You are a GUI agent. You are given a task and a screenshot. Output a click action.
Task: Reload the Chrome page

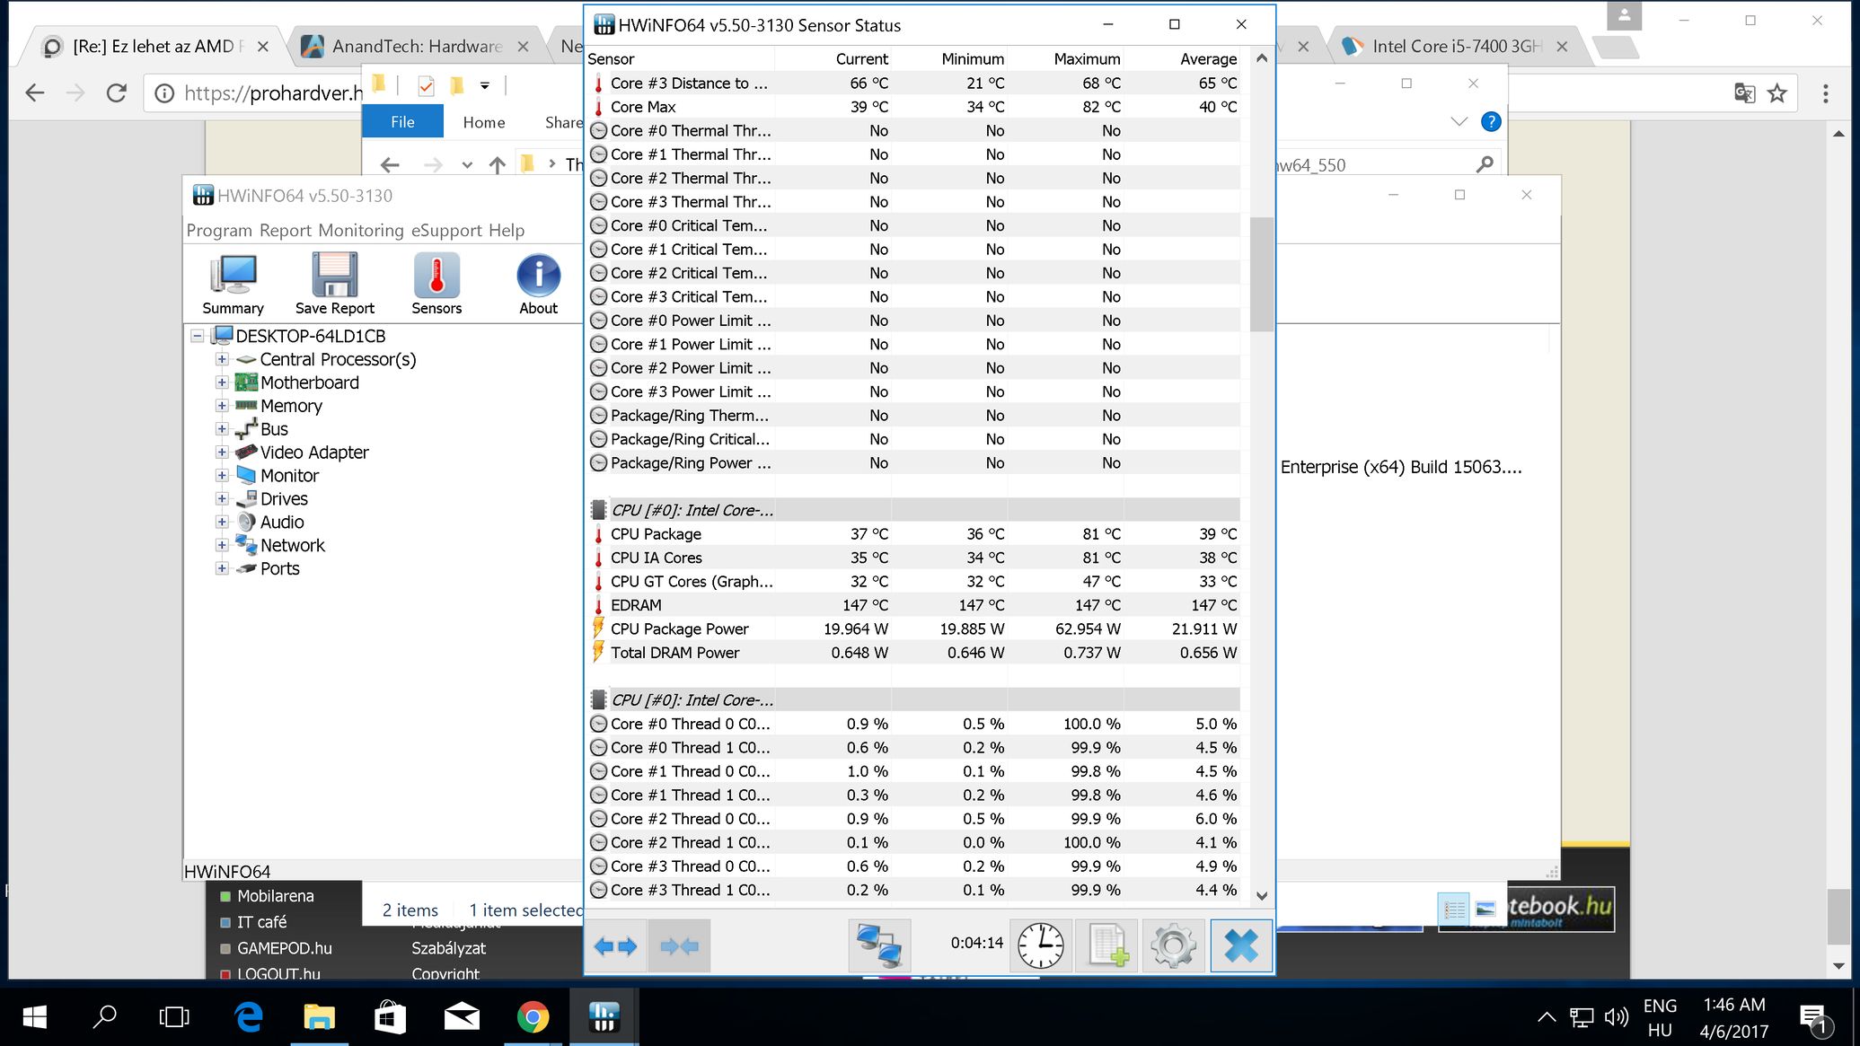click(117, 93)
